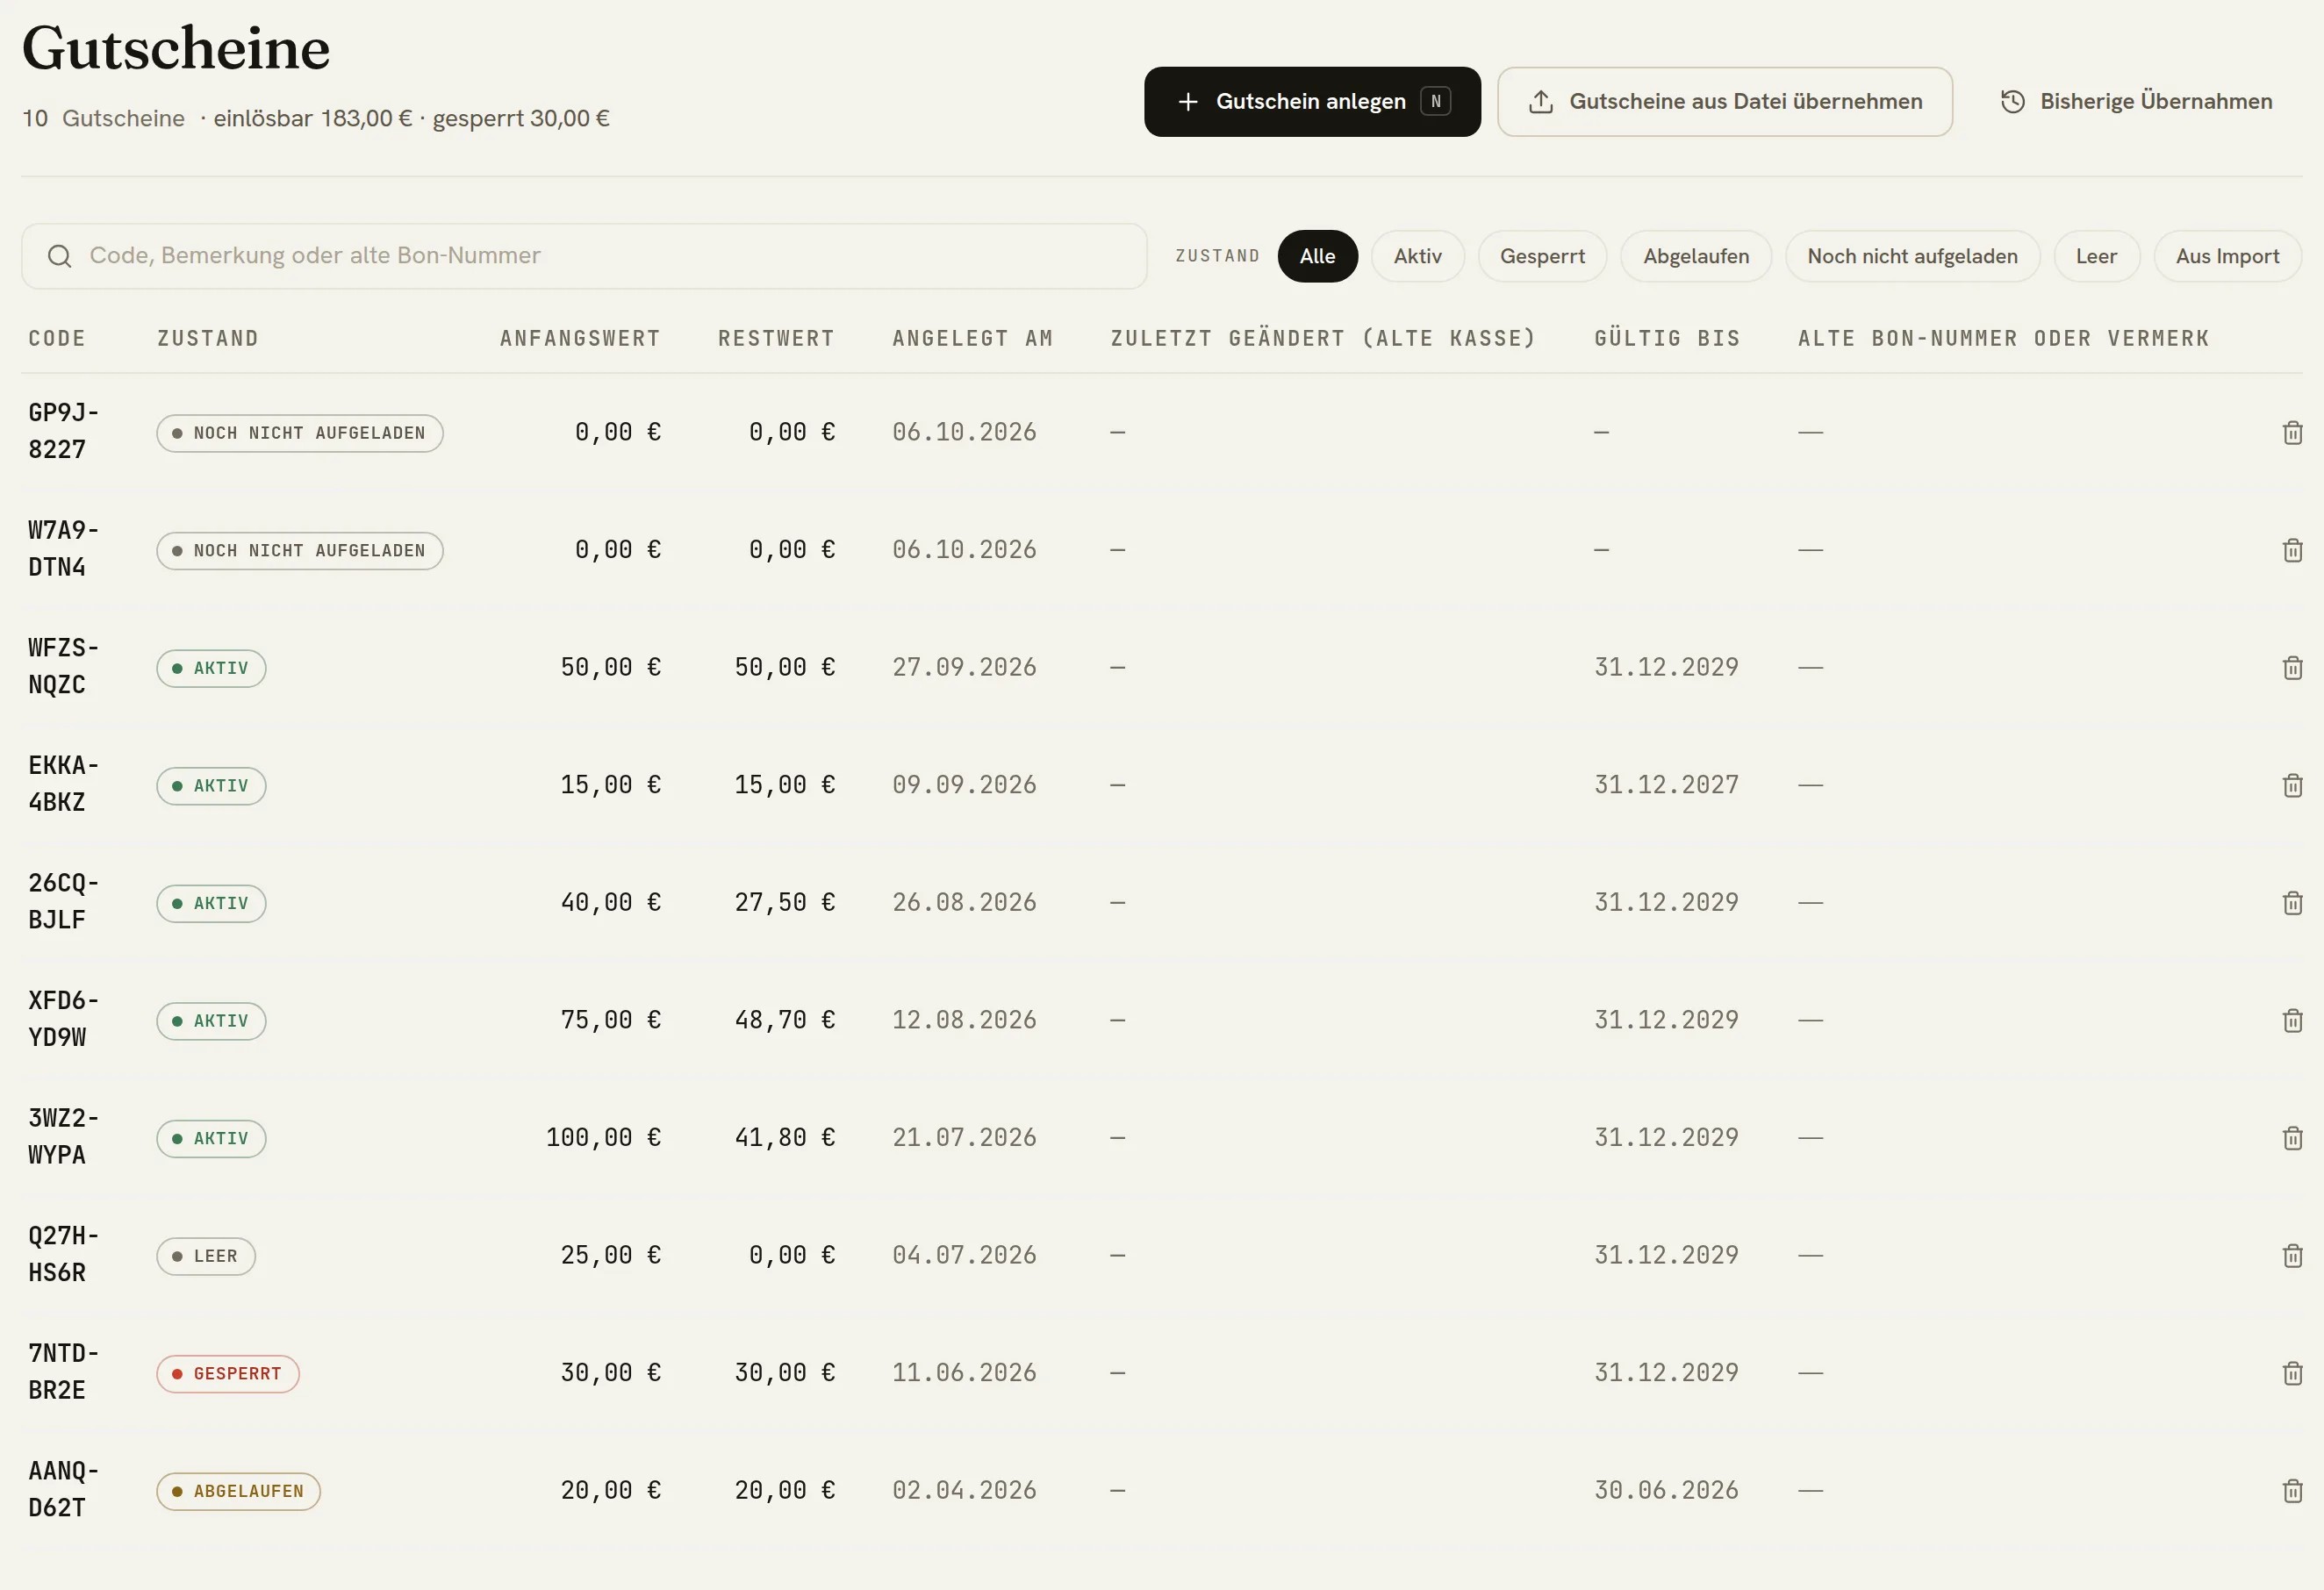Click the Angelegt am date 04.07.2026
The height and width of the screenshot is (1590, 2324).
click(x=964, y=1255)
